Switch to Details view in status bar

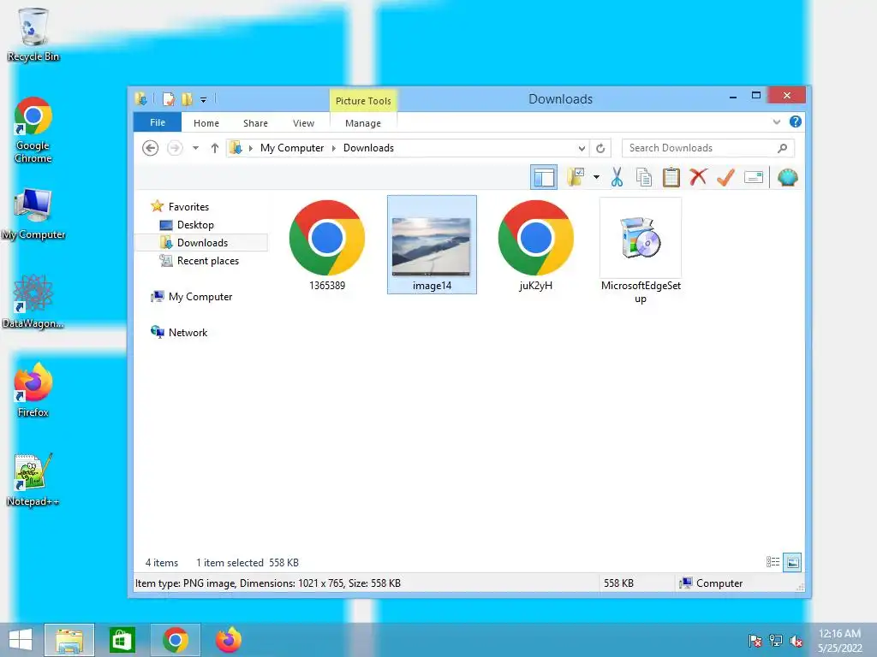773,562
